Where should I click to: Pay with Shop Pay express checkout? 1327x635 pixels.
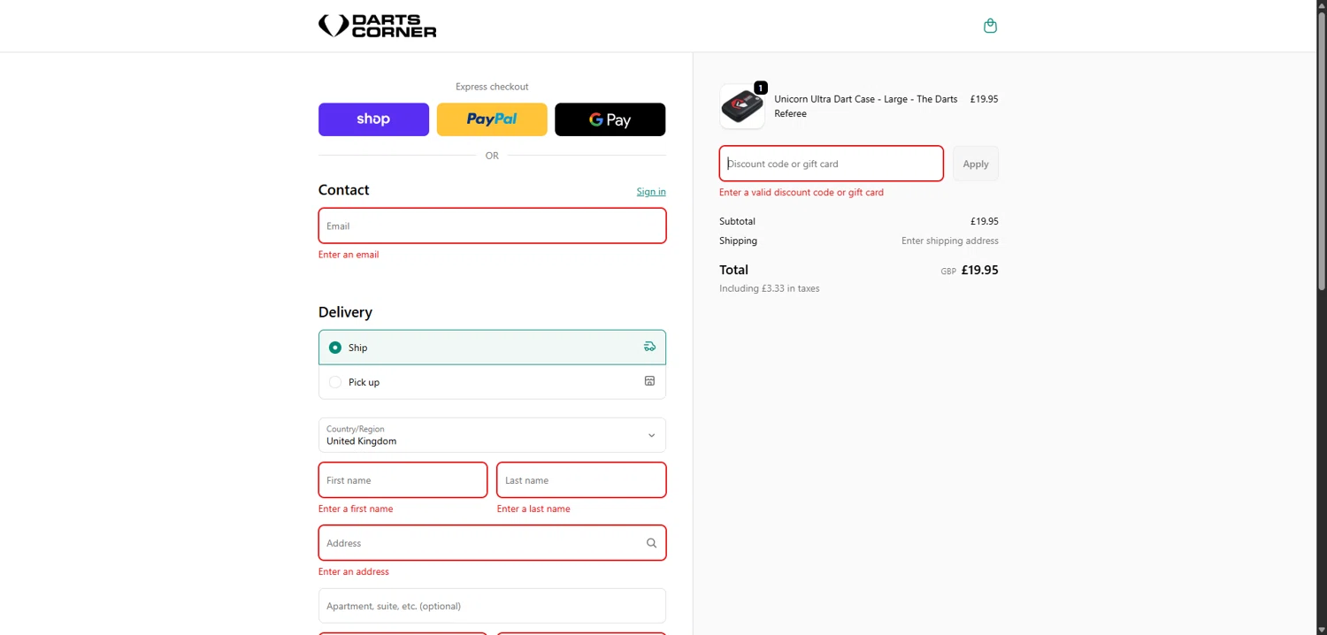tap(373, 119)
